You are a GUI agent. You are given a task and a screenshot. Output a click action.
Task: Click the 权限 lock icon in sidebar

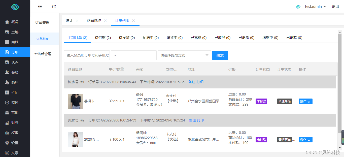pos(7,133)
